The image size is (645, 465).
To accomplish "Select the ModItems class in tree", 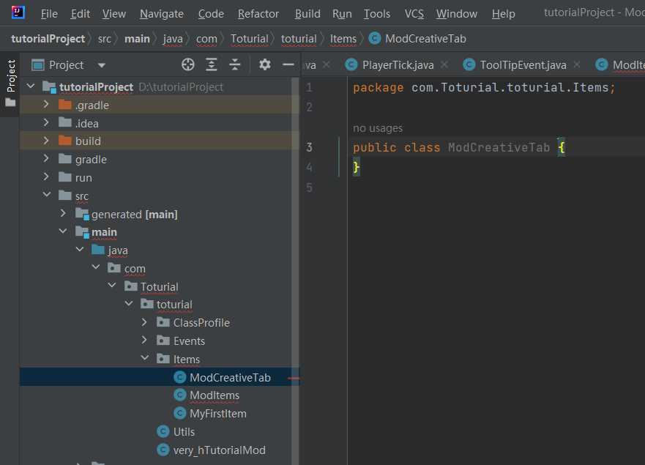I will point(215,395).
